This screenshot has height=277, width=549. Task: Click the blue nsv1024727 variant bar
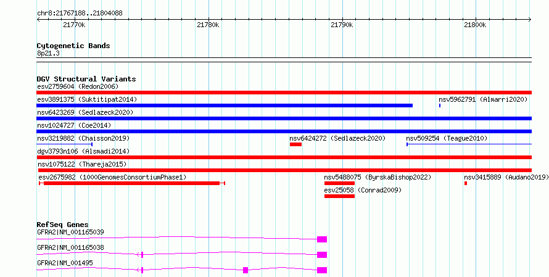pyautogui.click(x=284, y=131)
